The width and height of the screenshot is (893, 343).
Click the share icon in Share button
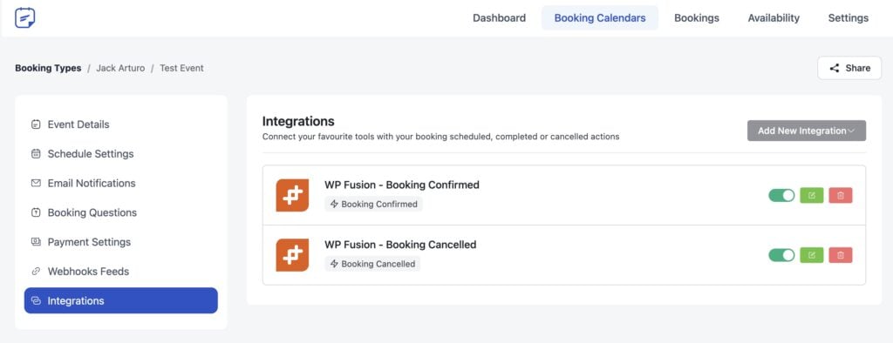(x=835, y=68)
